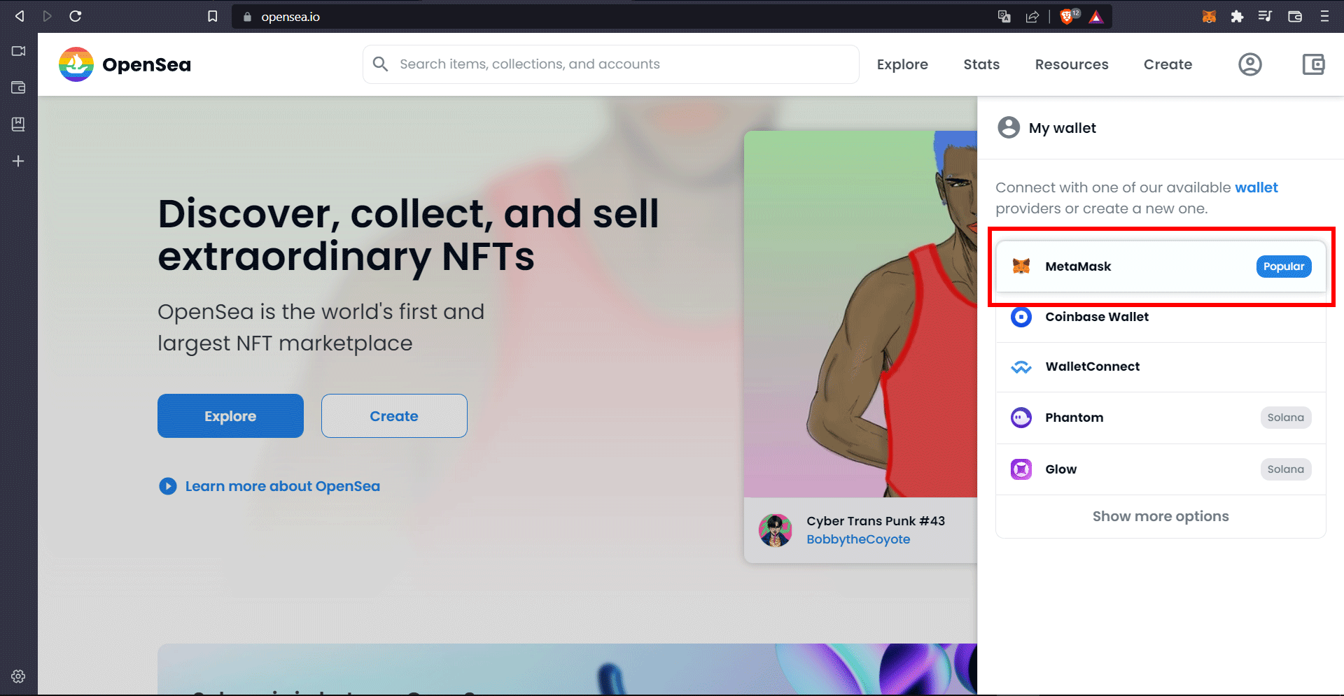Screen dimensions: 1344x696
Task: Open the extensions puzzle icon
Action: 1237,16
